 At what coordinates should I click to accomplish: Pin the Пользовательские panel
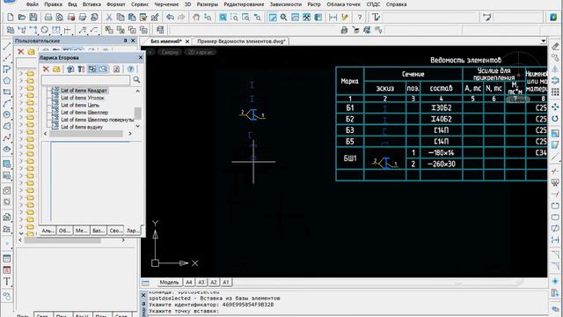125,41
